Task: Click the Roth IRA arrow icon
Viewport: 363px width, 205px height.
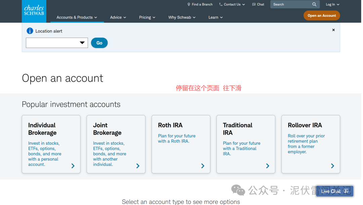Action: tap(203, 166)
